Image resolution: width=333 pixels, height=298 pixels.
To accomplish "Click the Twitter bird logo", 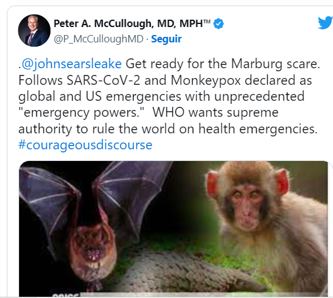I will pyautogui.click(x=326, y=23).
